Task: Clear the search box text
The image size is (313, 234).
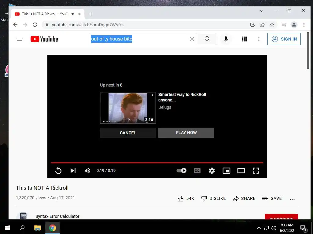Action: (x=192, y=39)
